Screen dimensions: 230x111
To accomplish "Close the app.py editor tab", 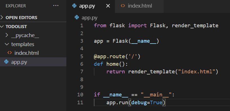I will (108, 6).
